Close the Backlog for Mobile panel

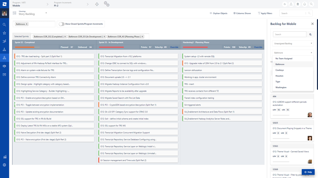point(312,24)
